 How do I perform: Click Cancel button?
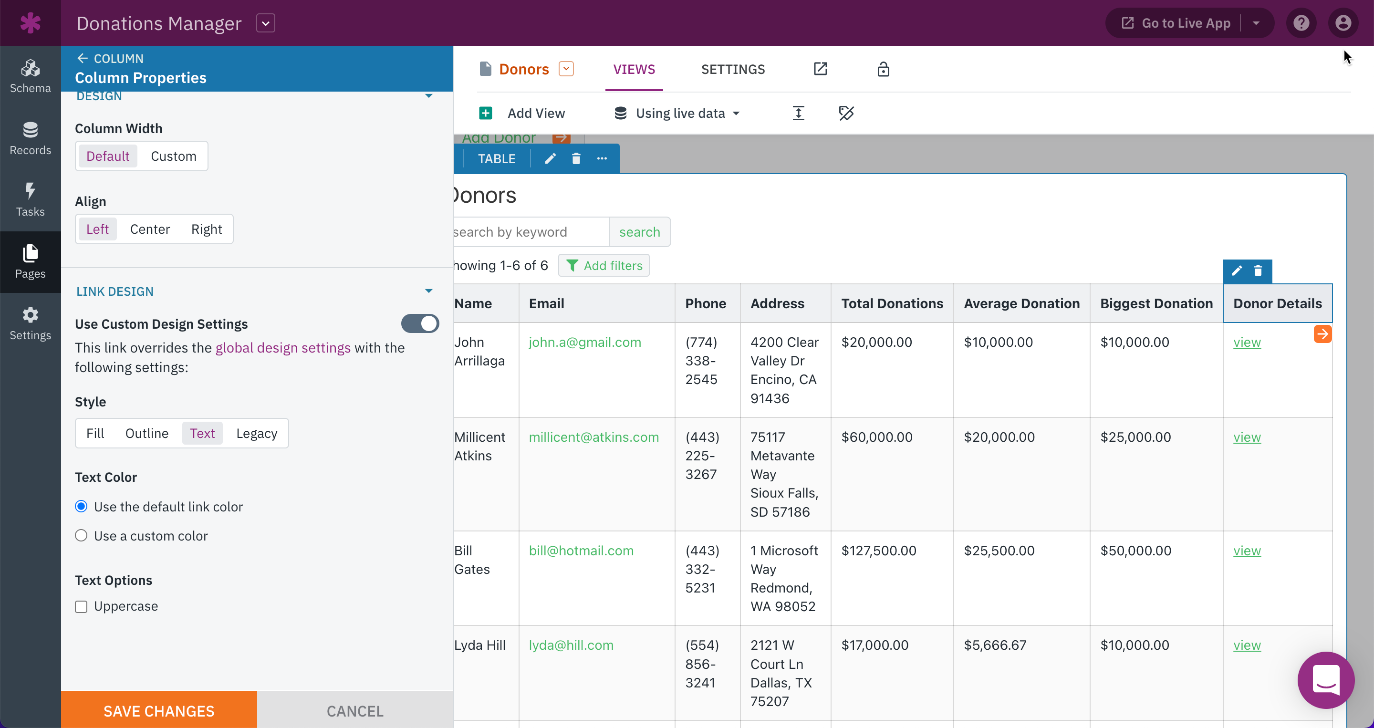click(x=355, y=710)
